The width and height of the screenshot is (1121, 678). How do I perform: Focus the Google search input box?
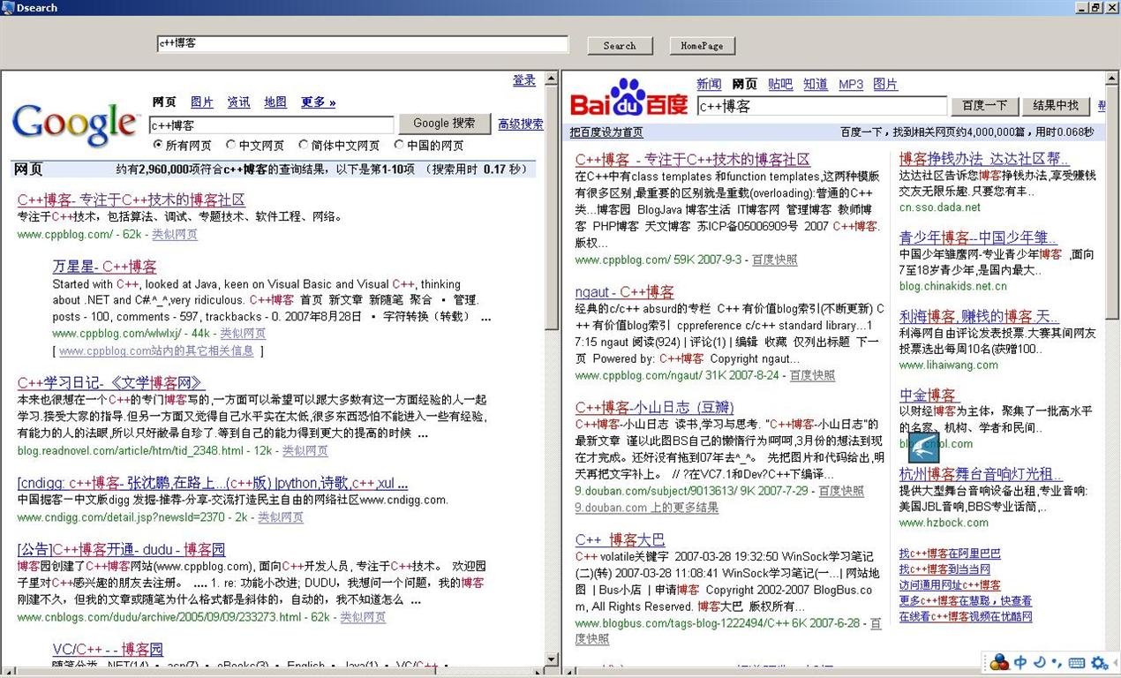[272, 125]
